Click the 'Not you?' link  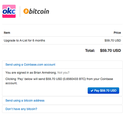click(63, 73)
